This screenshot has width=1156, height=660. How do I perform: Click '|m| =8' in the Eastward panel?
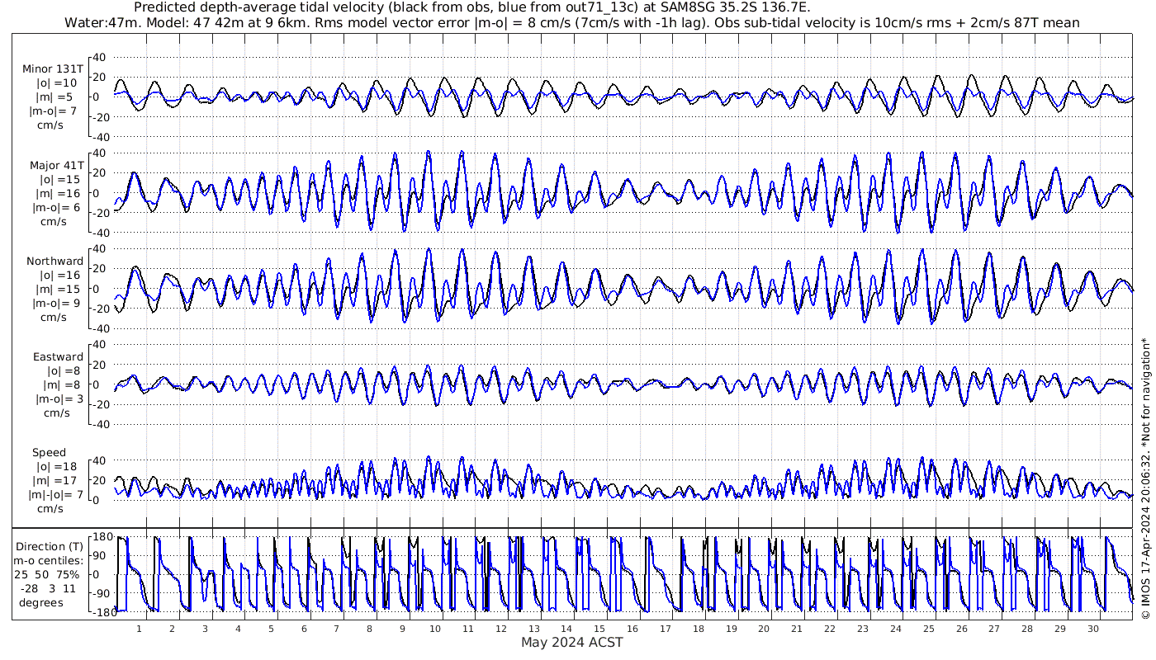click(x=62, y=384)
